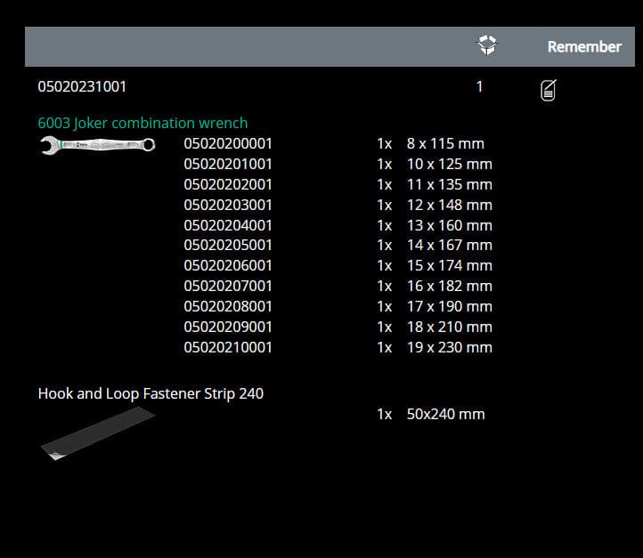This screenshot has width=643, height=558.
Task: Select set article number 05020231001
Action: point(82,87)
